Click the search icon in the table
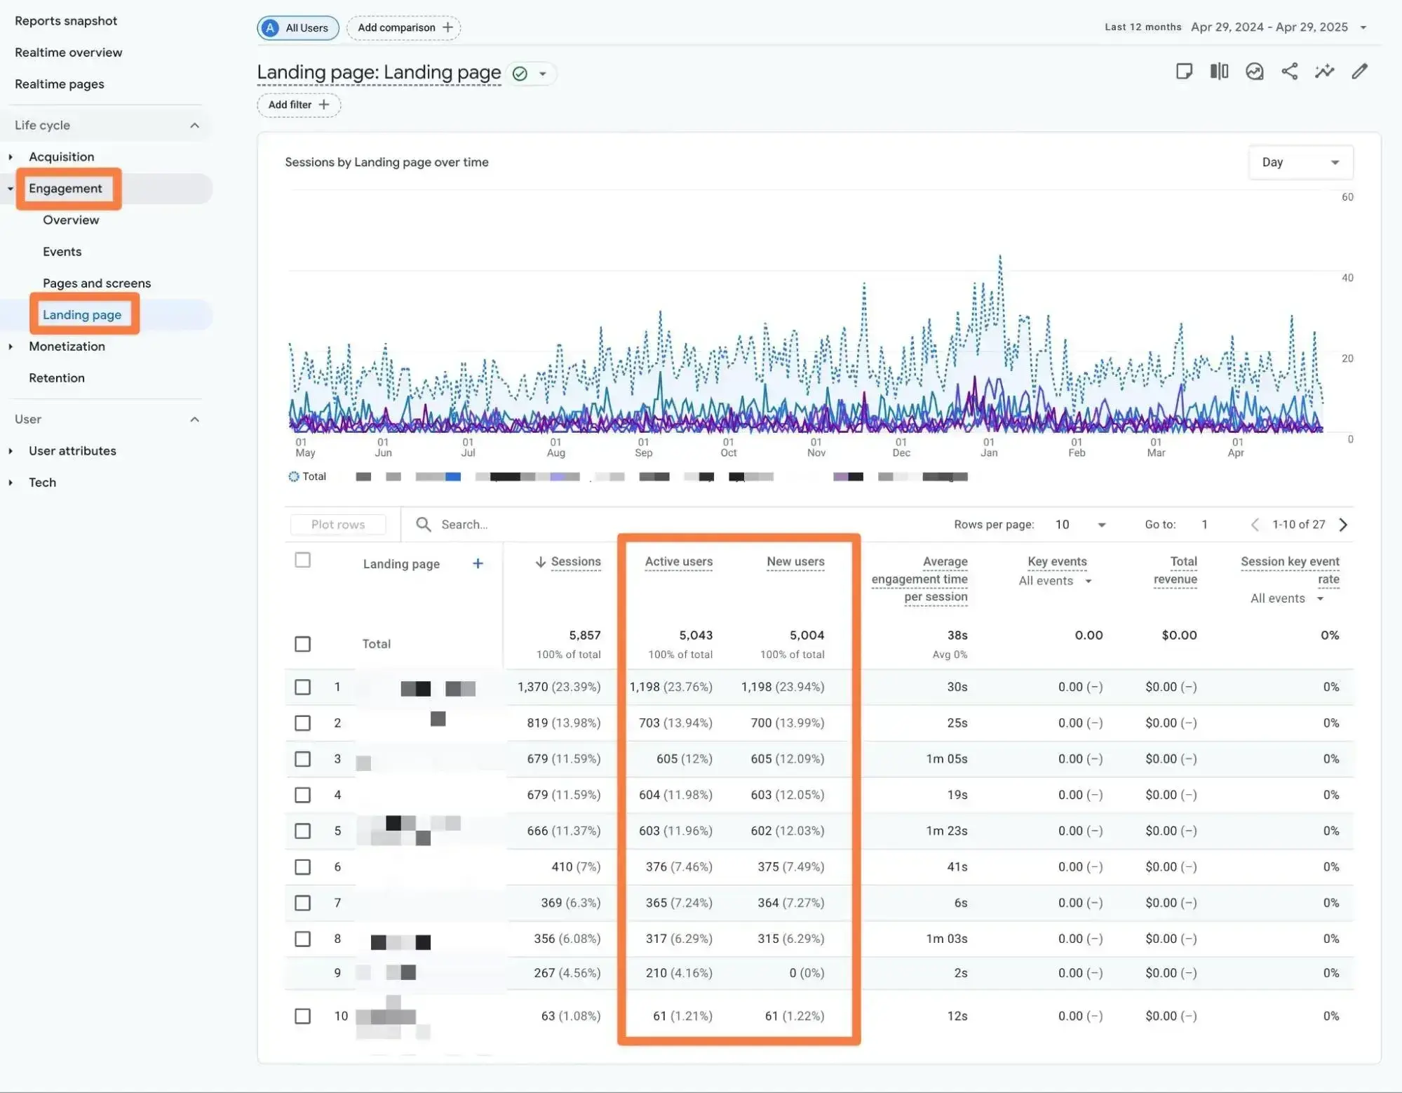The height and width of the screenshot is (1093, 1402). click(424, 524)
